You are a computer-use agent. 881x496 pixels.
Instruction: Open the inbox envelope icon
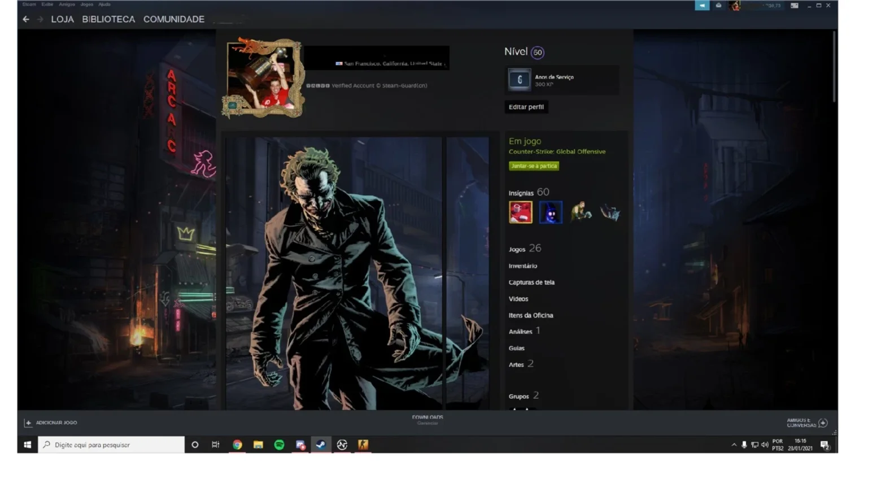pyautogui.click(x=718, y=6)
